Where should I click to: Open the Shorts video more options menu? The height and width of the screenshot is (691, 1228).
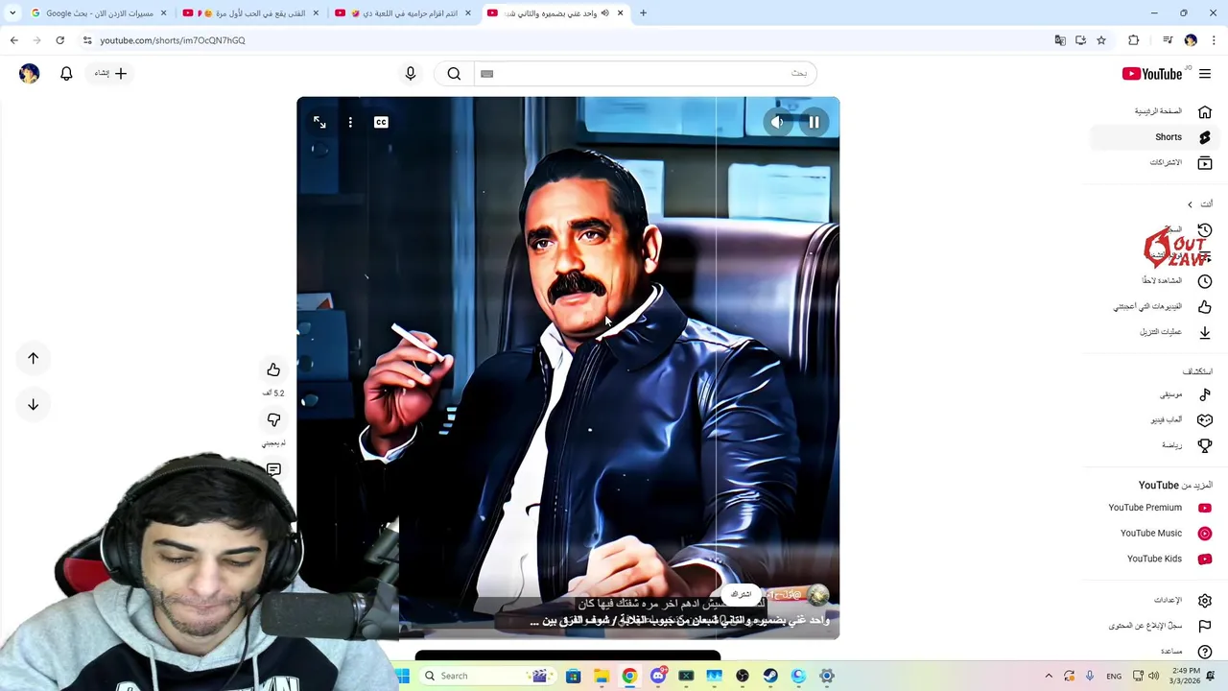click(350, 122)
